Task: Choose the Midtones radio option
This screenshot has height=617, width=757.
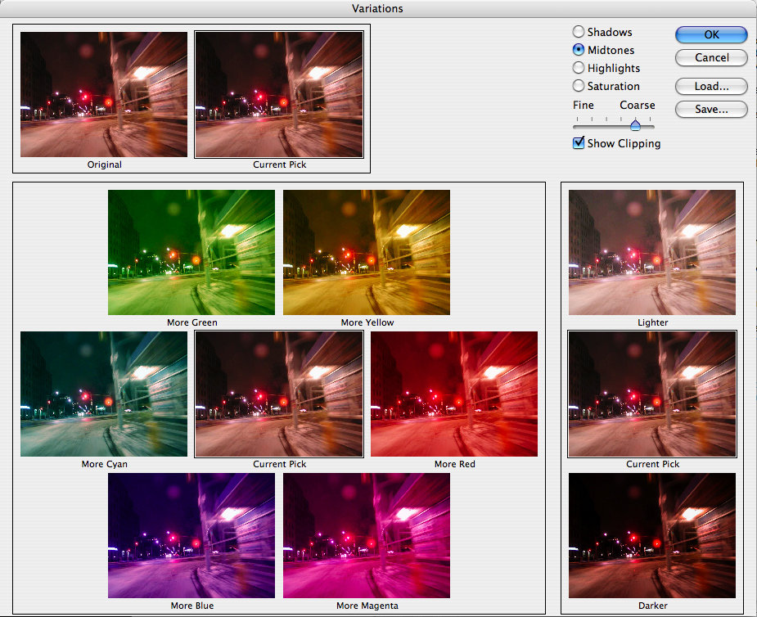Action: [579, 50]
